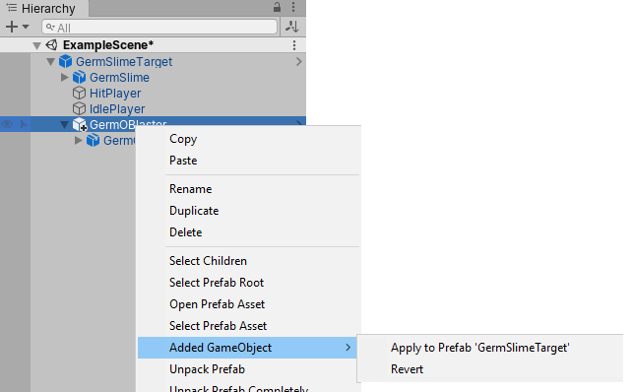
Task: Click the GermSlimeTarget blue prefab cube icon
Action: pyautogui.click(x=65, y=61)
